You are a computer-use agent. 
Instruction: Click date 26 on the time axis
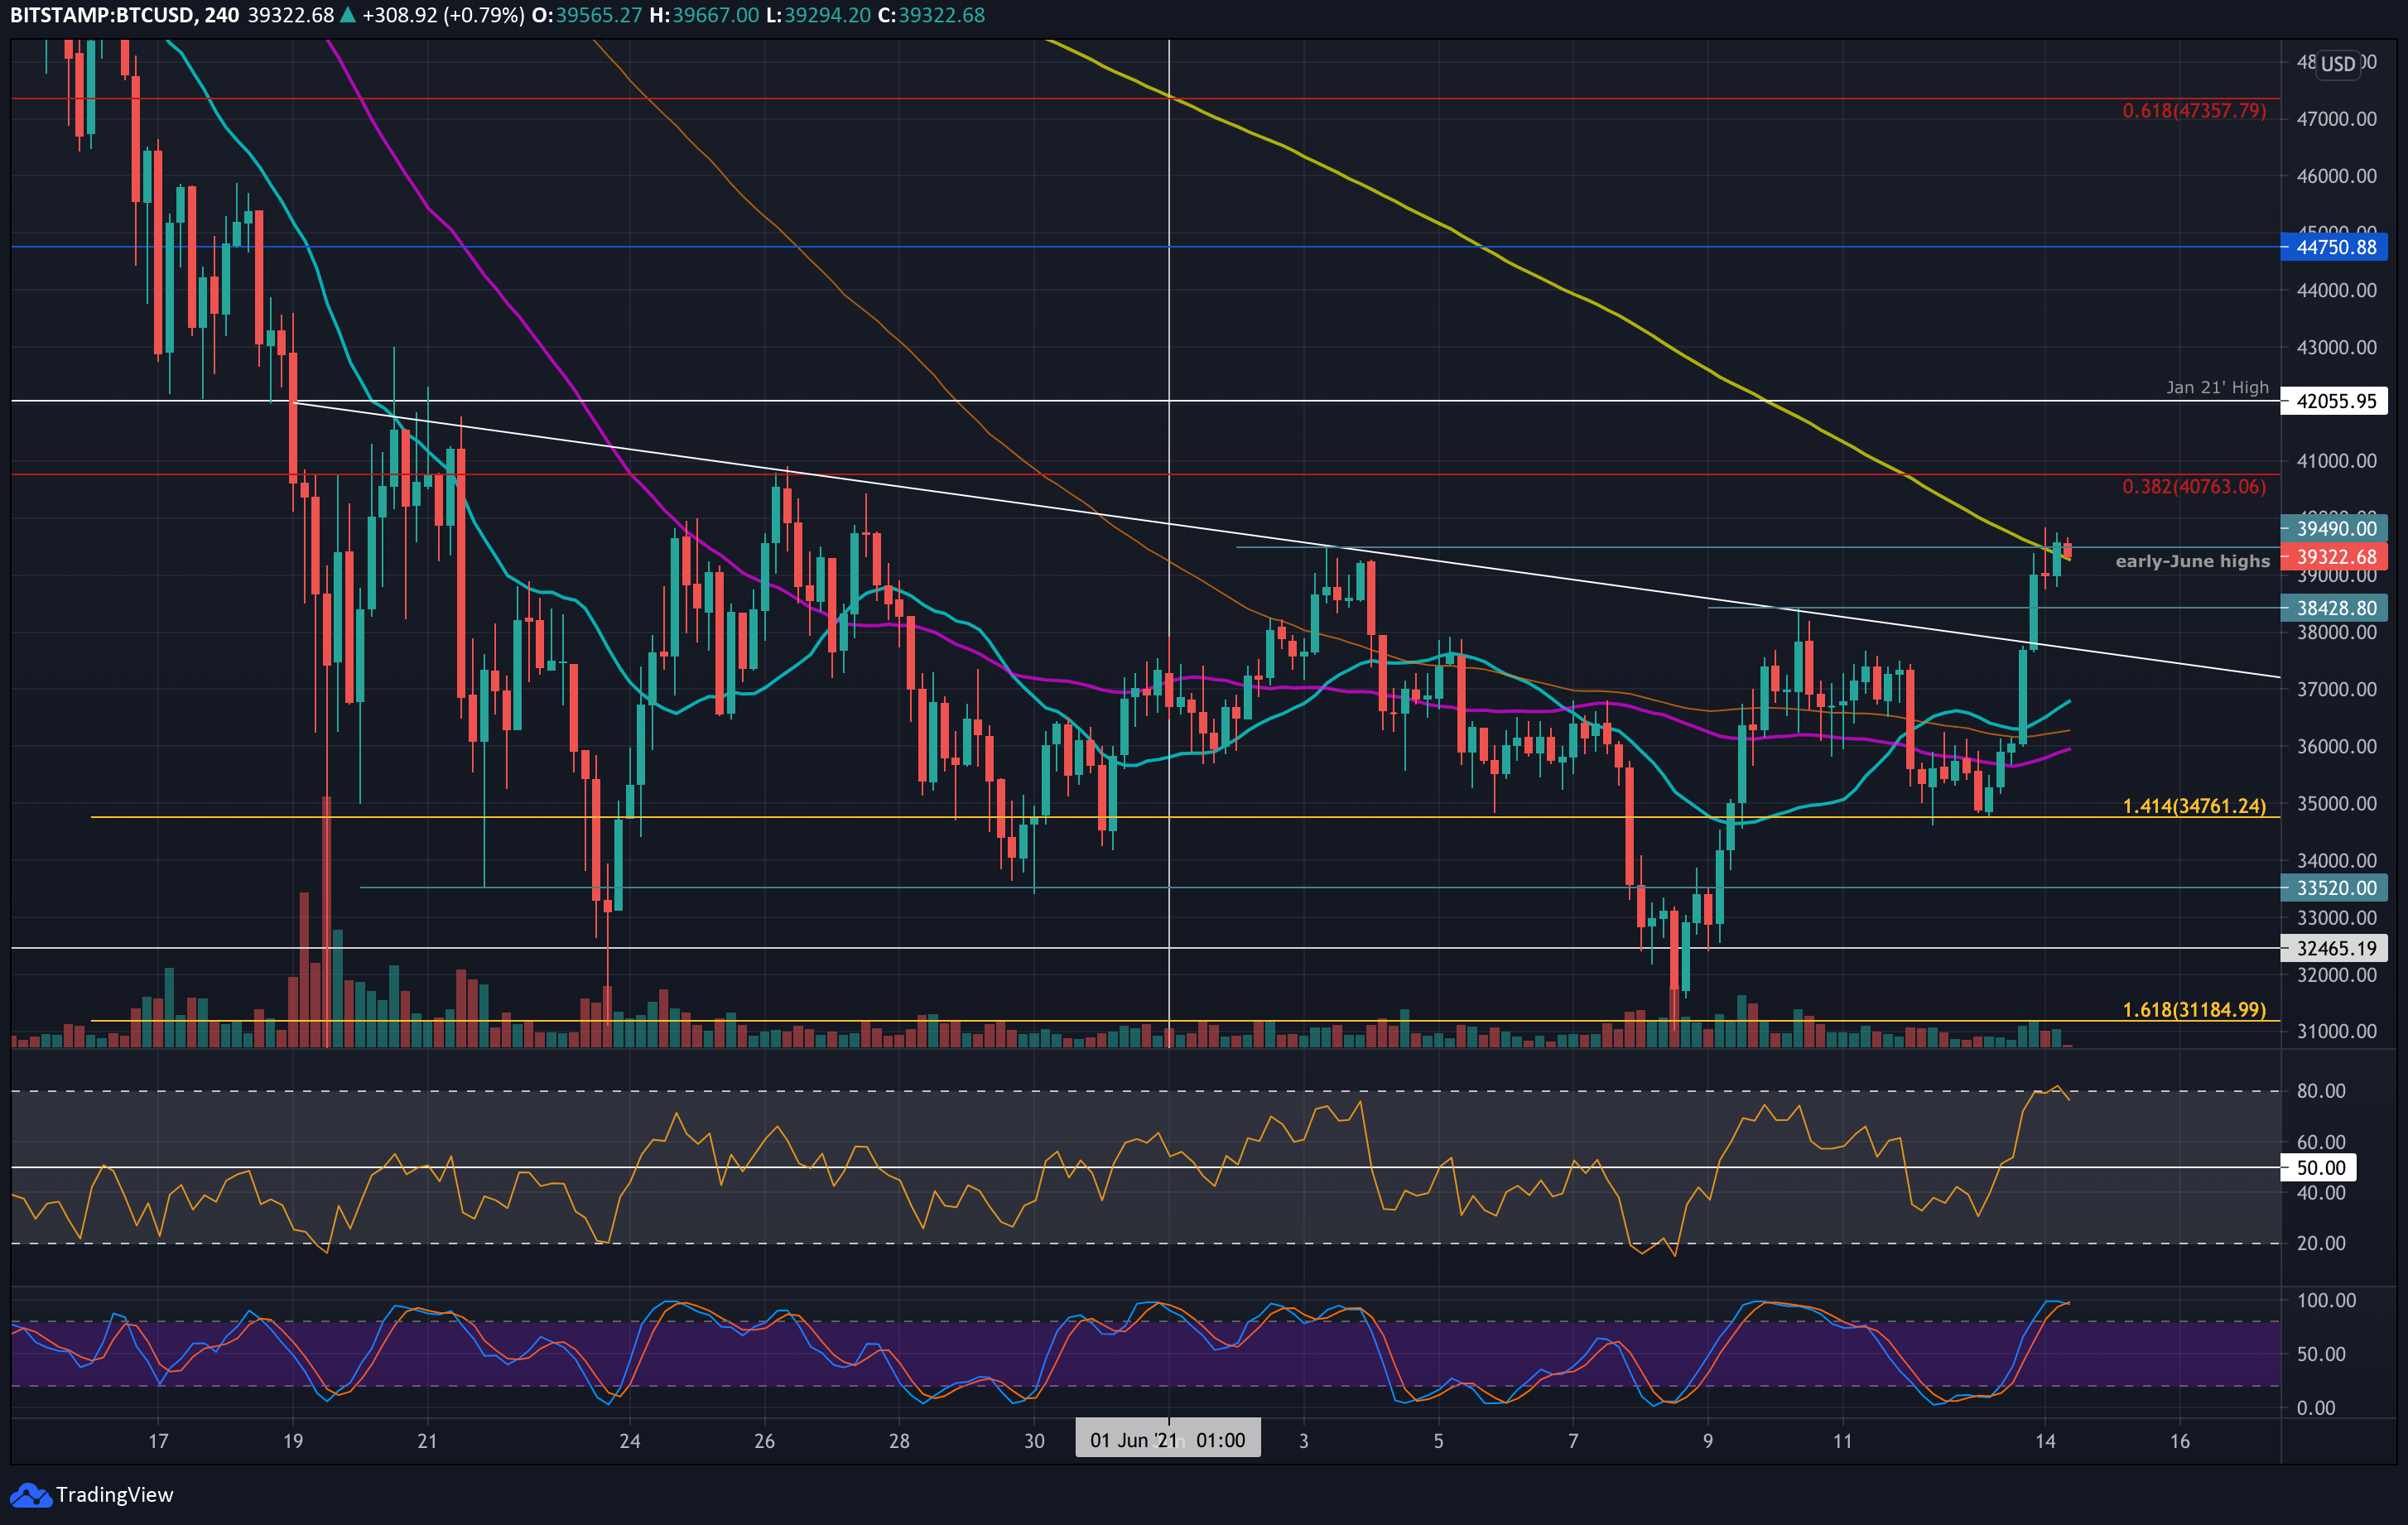click(764, 1441)
